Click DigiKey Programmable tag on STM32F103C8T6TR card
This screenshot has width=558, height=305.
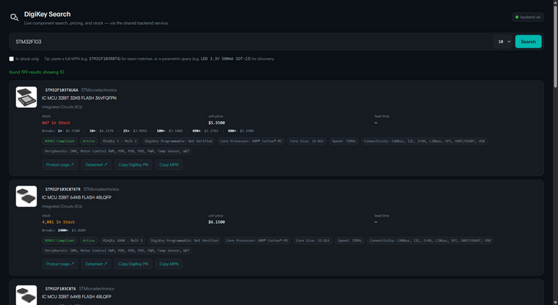tap(184, 240)
